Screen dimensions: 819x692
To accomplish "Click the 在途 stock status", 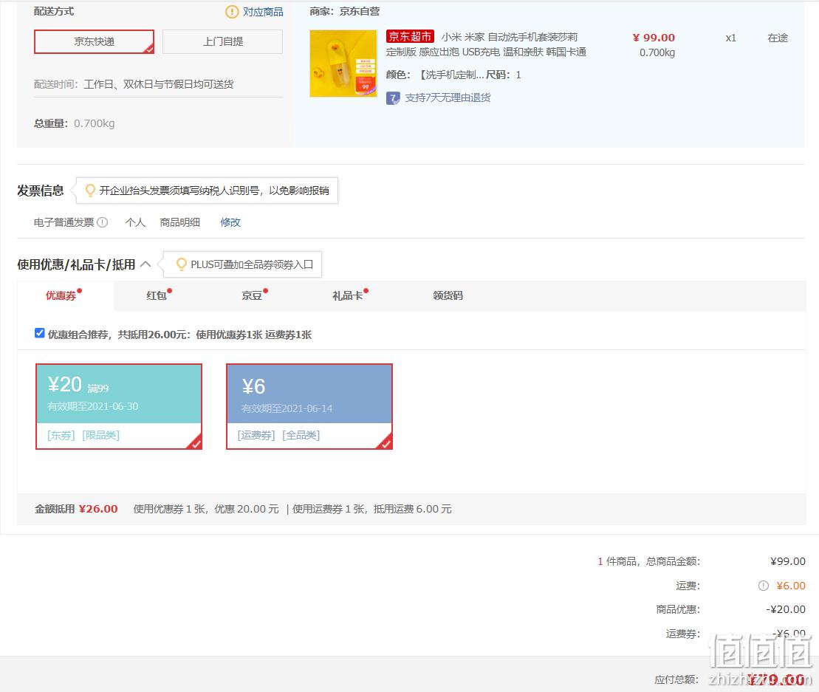I will 777,38.
